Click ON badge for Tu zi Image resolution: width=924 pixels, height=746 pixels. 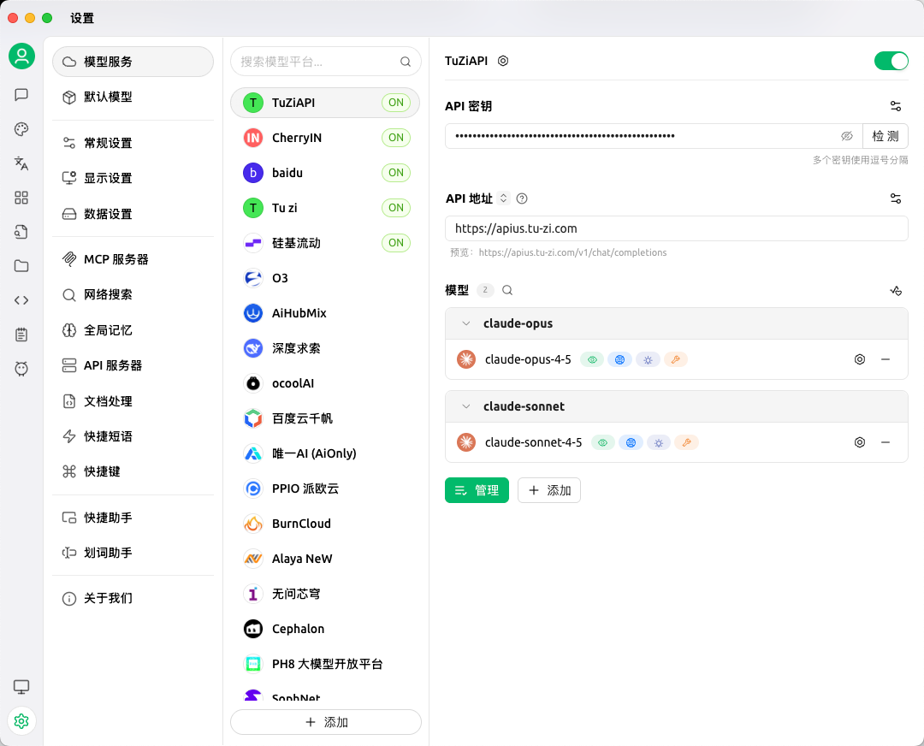coord(396,207)
